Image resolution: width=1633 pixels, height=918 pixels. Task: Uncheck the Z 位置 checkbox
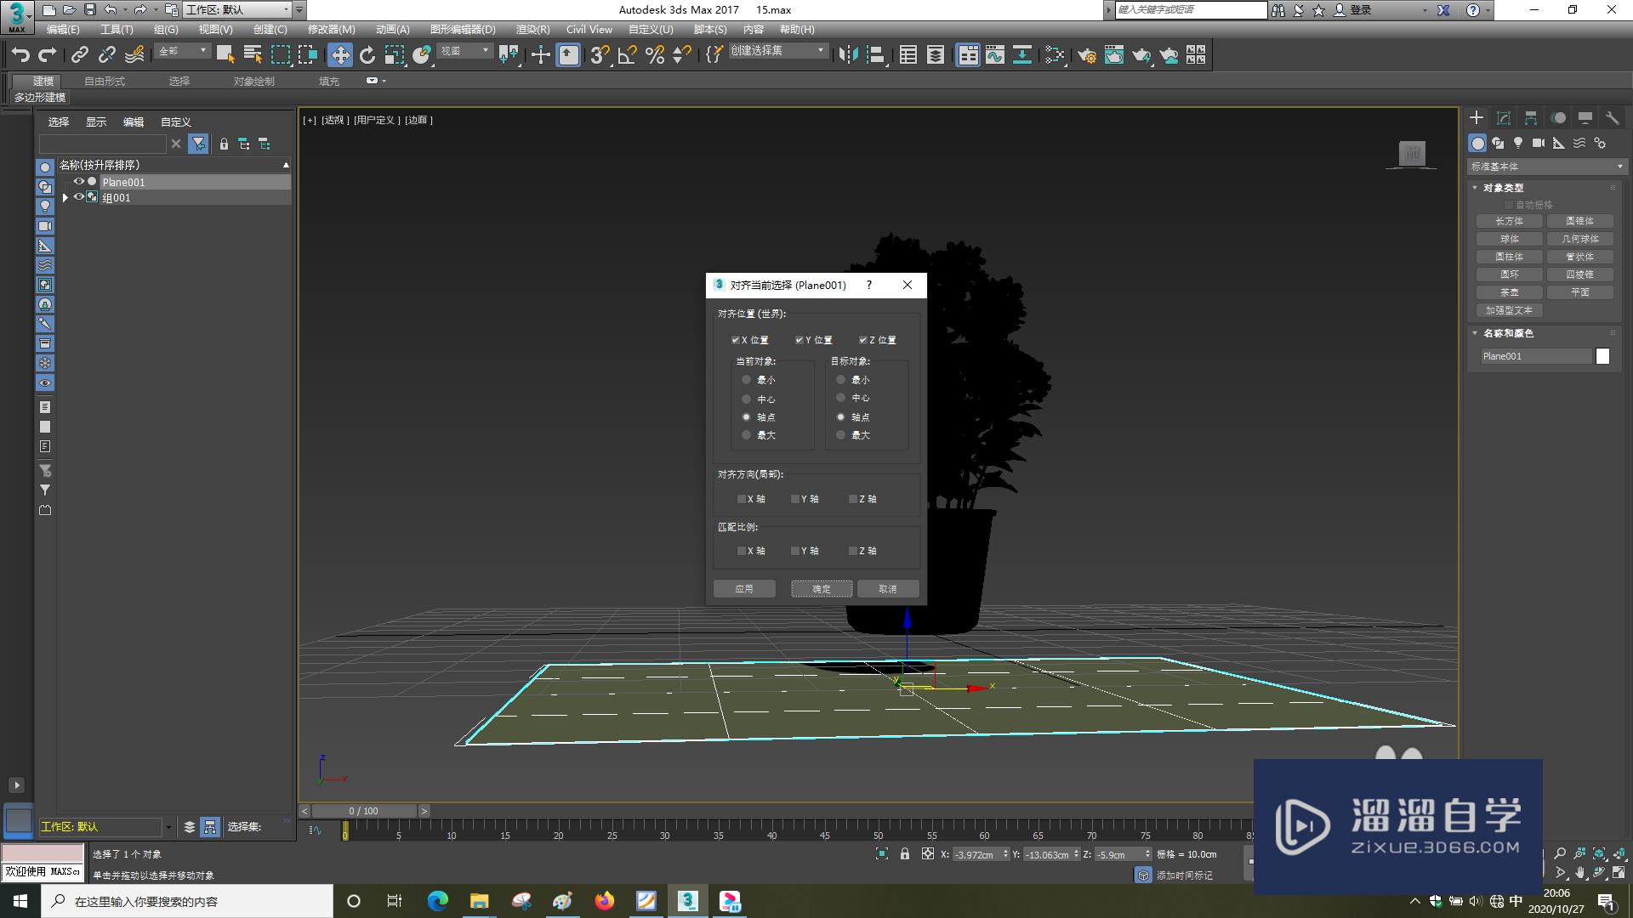[863, 340]
